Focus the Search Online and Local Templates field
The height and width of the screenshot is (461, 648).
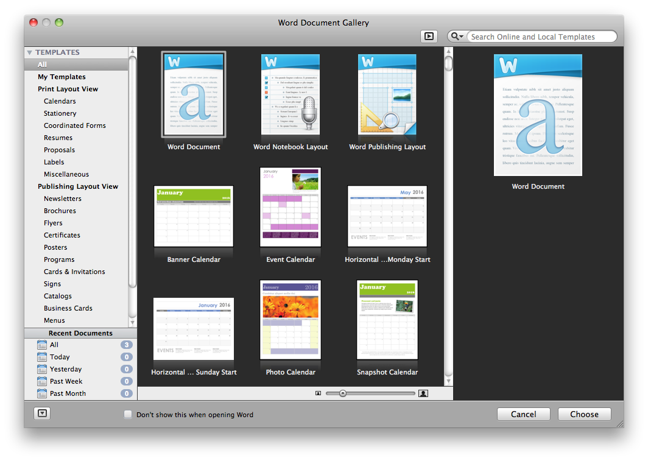coord(541,37)
